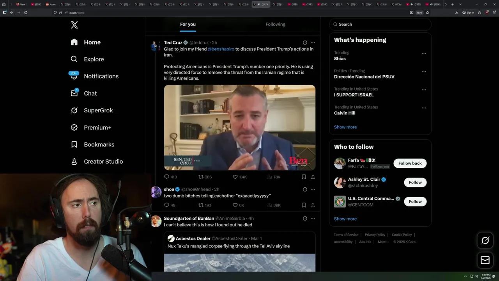Bookmark this page with star icon
This screenshot has width=499, height=281.
click(x=428, y=12)
